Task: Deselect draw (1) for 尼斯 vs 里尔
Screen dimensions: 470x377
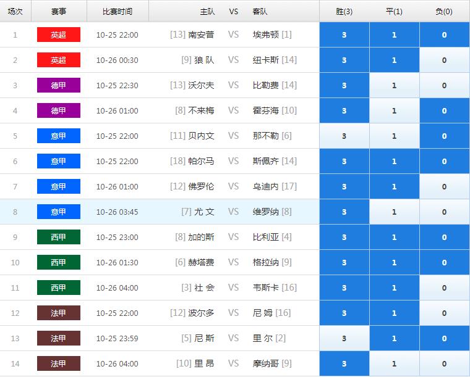Action: tap(394, 338)
